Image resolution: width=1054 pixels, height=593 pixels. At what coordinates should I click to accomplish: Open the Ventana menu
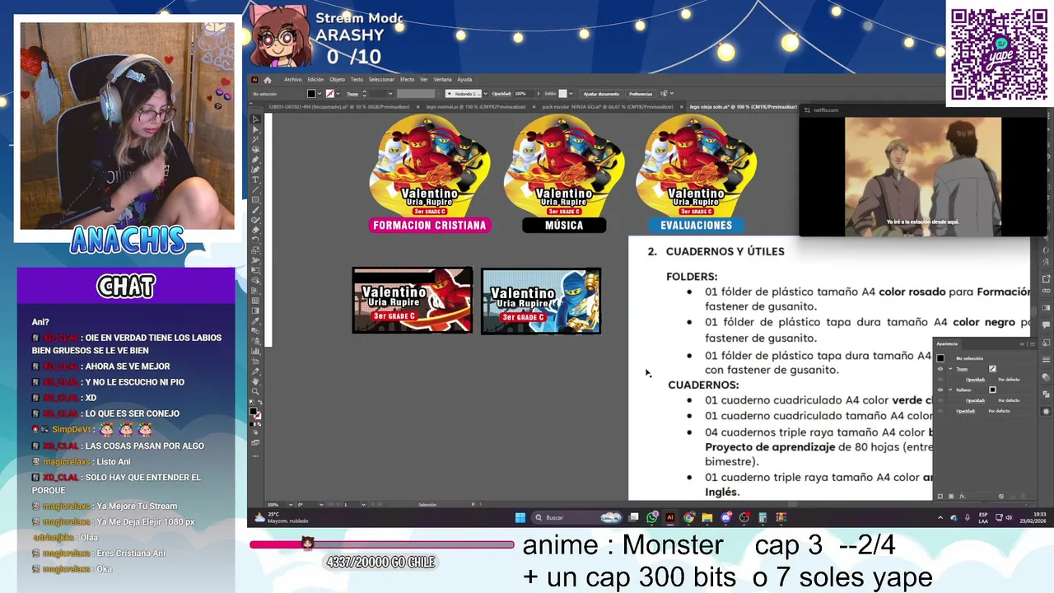443,79
